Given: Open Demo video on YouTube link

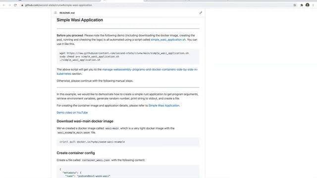Looking at the screenshot, I should coord(72,112).
